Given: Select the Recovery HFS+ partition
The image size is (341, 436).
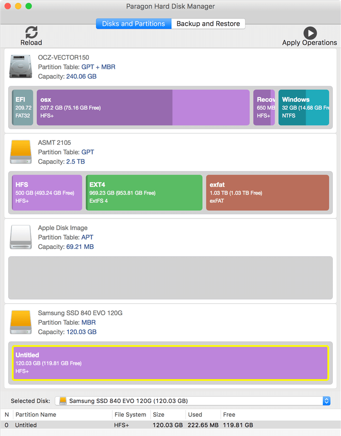Looking at the screenshot, I should tap(264, 107).
